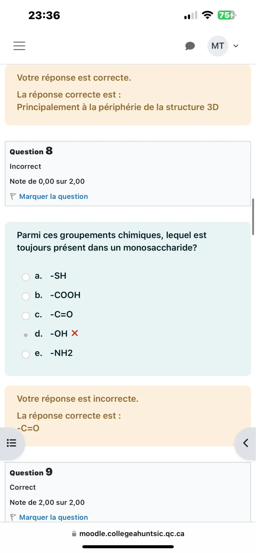Tap the home indicator bar at bottom
The image size is (256, 553).
pyautogui.click(x=128, y=547)
